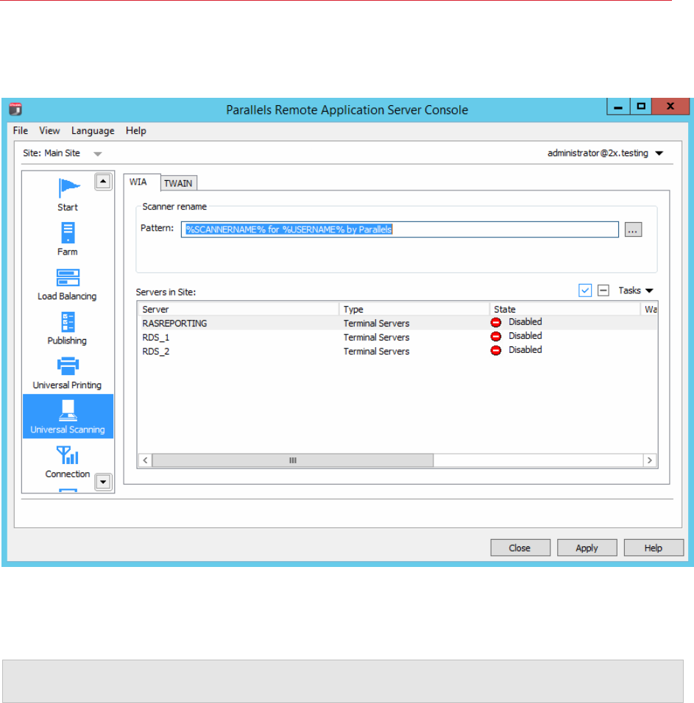Click the Help button at bottom
This screenshot has height=703, width=694.
tap(654, 548)
